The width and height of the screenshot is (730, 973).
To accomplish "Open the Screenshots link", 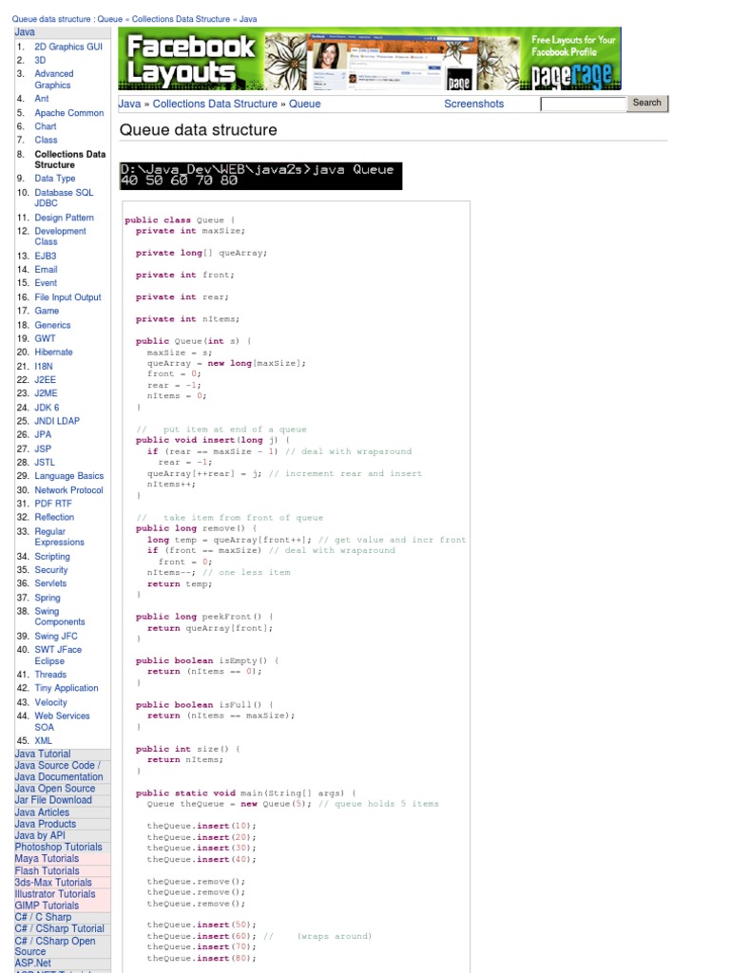I will click(473, 105).
